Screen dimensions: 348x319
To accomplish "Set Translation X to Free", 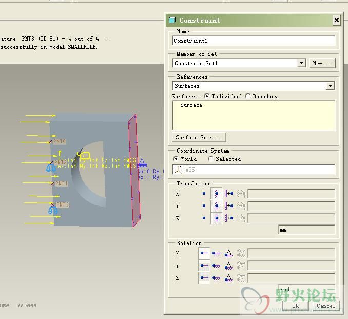I will click(x=204, y=194).
